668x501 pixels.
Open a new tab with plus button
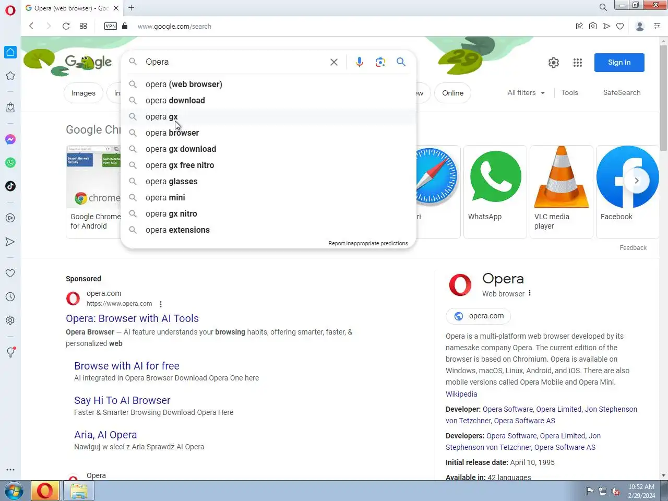[131, 7]
